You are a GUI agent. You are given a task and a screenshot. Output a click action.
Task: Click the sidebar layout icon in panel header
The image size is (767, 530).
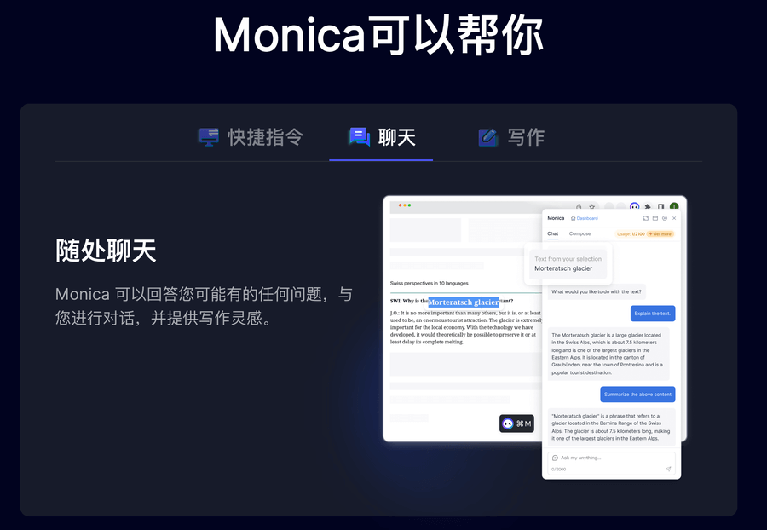coord(655,218)
